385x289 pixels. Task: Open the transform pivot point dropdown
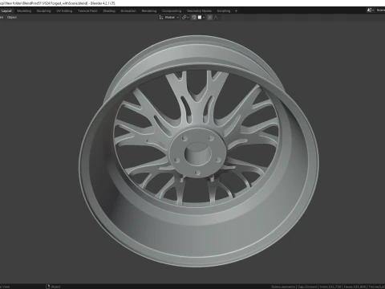pyautogui.click(x=185, y=18)
